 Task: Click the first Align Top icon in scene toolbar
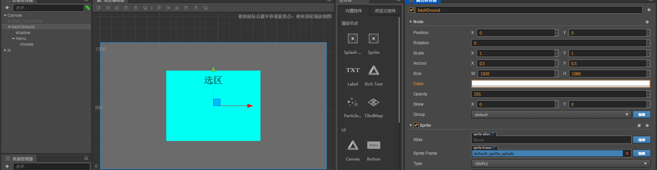coord(99,7)
